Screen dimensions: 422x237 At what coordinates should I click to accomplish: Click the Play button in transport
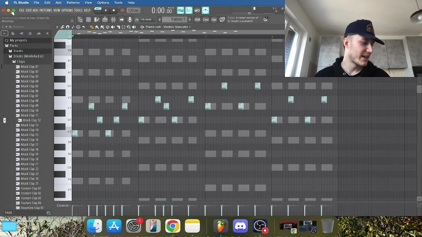click(106, 11)
